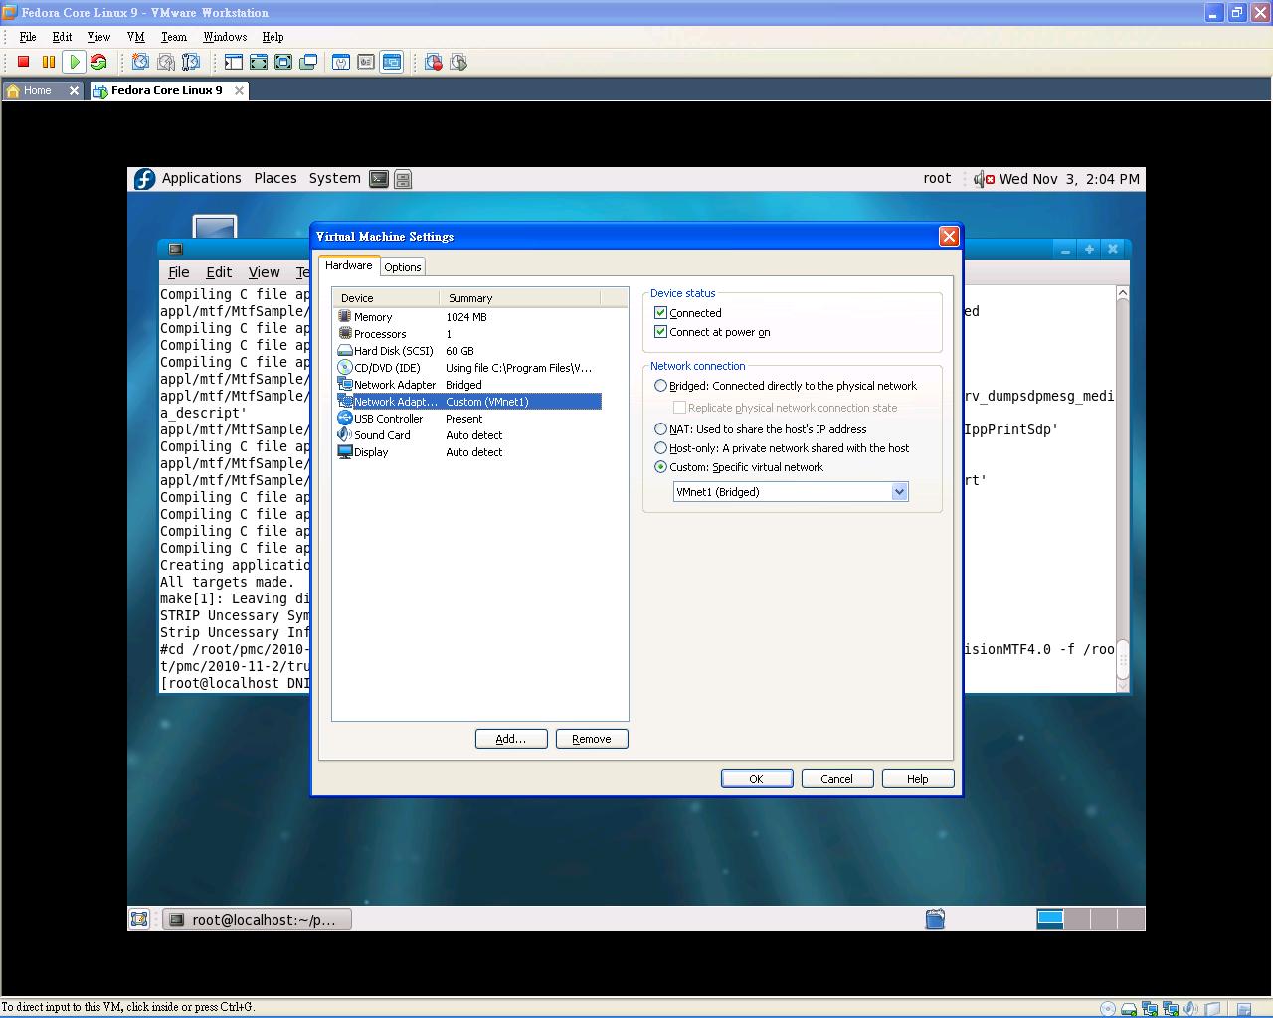Select Custom: Specific virtual network radio

coord(660,467)
